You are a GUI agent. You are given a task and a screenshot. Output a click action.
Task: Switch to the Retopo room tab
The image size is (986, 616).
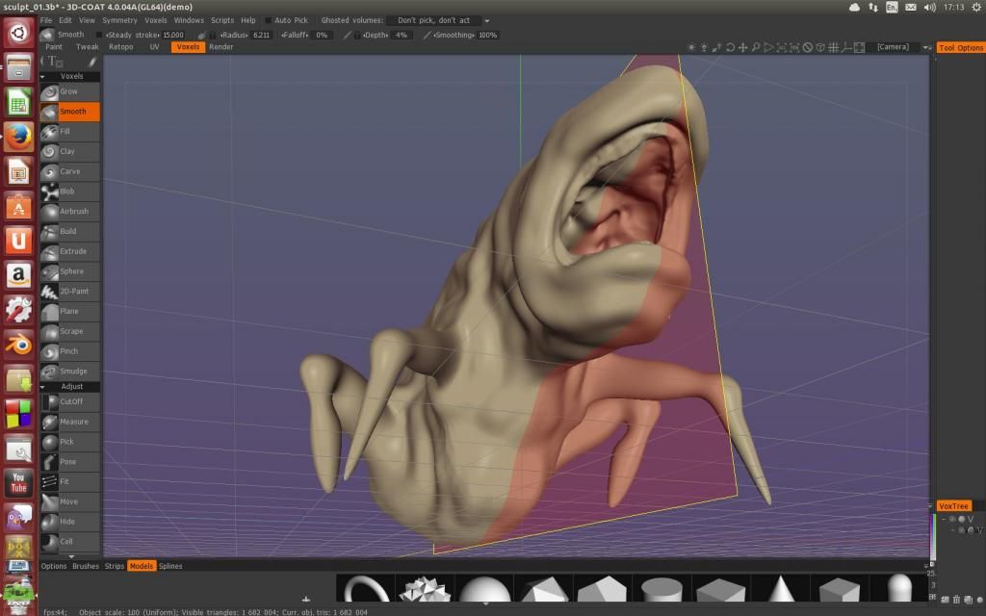tap(121, 46)
